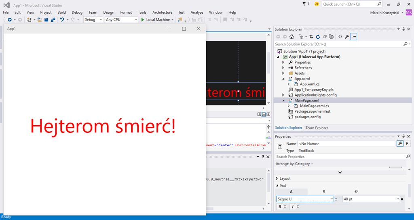414x220 pixels.
Task: Click the wrench Properties icon in Solution Explorer toolbar
Action: 347,37
